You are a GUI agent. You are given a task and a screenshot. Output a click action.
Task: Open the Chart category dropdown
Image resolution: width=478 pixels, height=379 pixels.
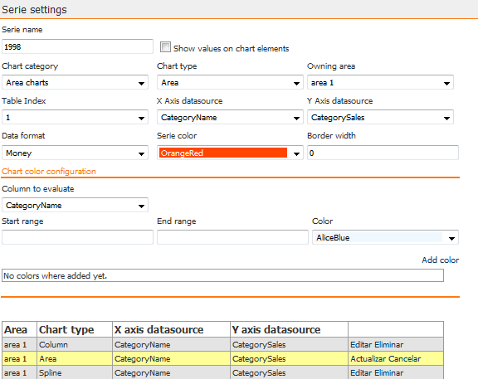point(75,83)
